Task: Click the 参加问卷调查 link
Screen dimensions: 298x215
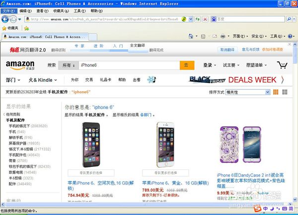Action: [x=273, y=50]
